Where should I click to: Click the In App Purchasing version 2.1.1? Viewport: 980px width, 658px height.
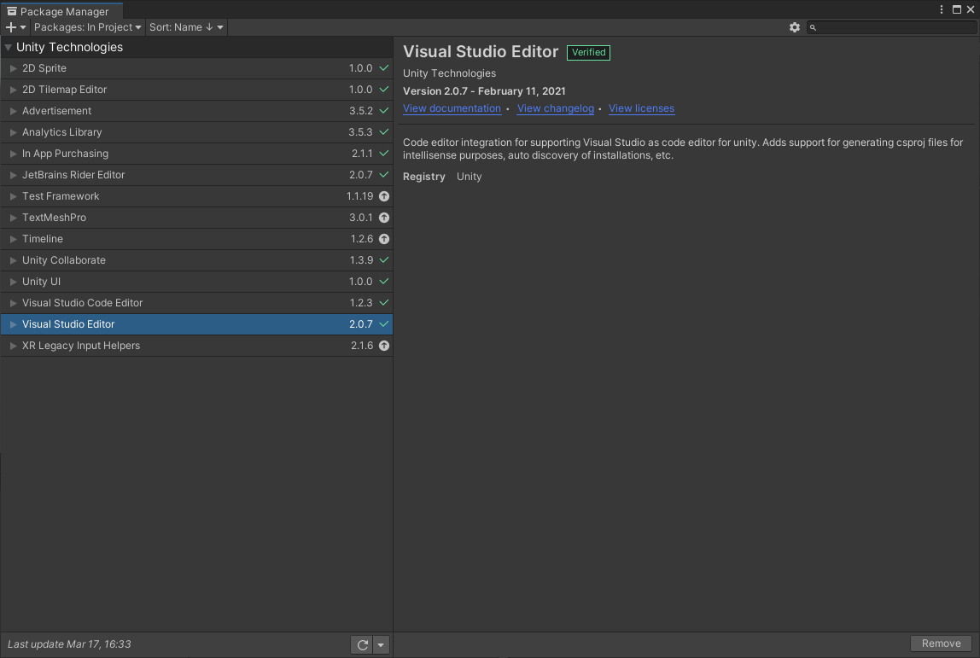pyautogui.click(x=362, y=154)
